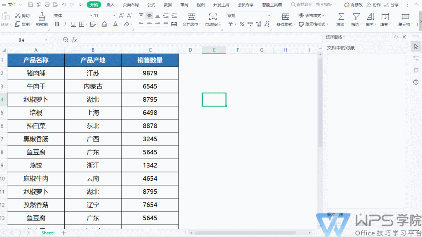Viewport: 422px width, 237px height.
Task: Toggle vertical middle alignment
Action: 149,16
